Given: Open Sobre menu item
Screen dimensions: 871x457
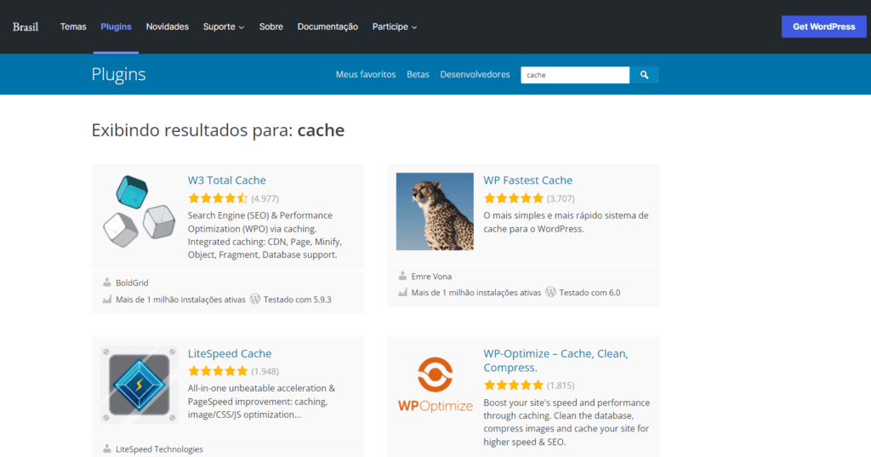Looking at the screenshot, I should [271, 26].
